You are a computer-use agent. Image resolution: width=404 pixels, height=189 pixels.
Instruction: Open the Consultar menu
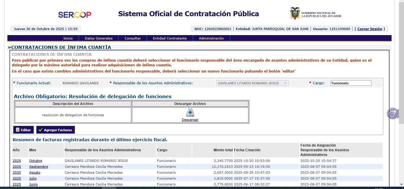[132, 38]
